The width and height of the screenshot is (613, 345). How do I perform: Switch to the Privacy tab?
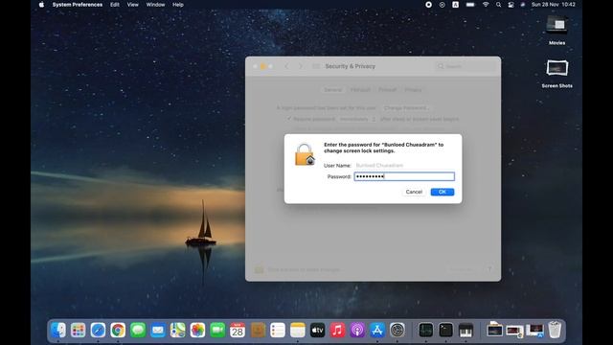(413, 89)
